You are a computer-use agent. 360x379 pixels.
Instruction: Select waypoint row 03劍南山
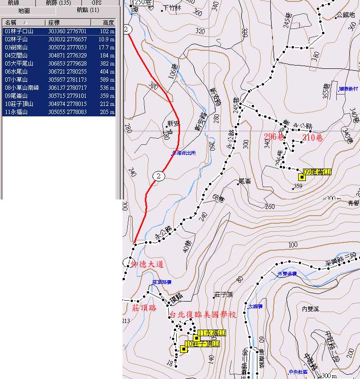point(59,47)
